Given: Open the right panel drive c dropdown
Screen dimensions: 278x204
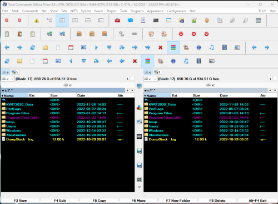Looking at the screenshot, I should pos(150,79).
